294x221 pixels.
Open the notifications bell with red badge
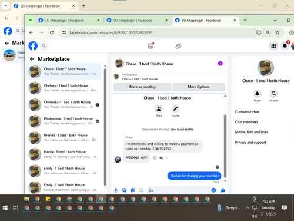pyautogui.click(x=285, y=46)
